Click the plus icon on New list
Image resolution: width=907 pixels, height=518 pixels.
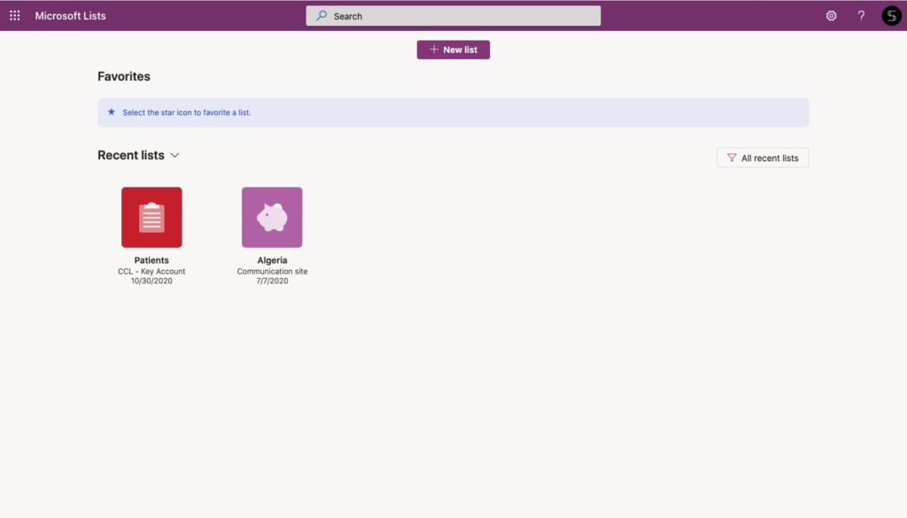tap(434, 49)
